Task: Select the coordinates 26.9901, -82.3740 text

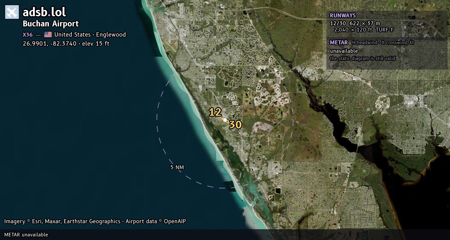Action: pos(49,43)
